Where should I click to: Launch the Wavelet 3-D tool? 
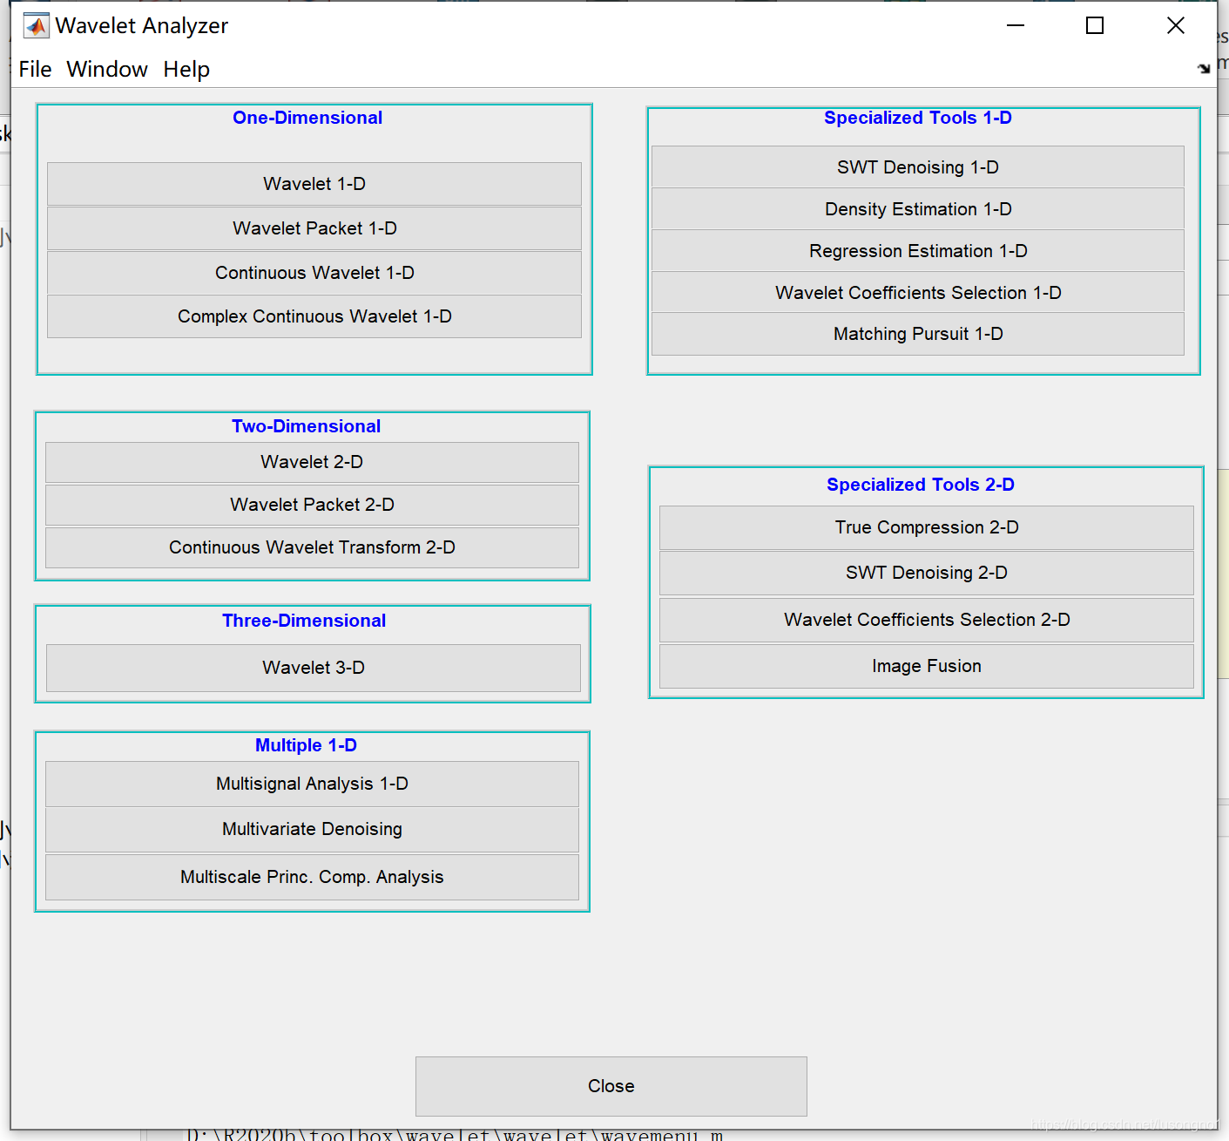click(x=313, y=668)
